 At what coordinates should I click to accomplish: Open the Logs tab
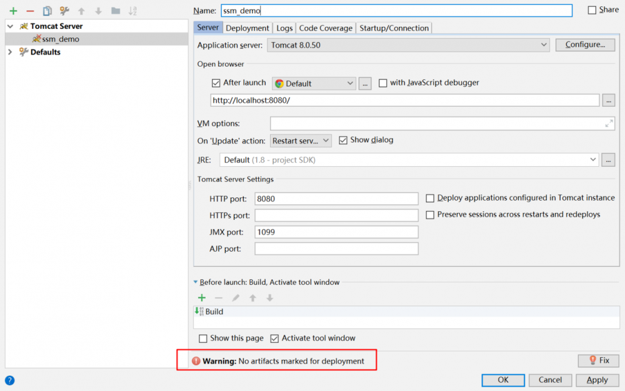tap(284, 28)
